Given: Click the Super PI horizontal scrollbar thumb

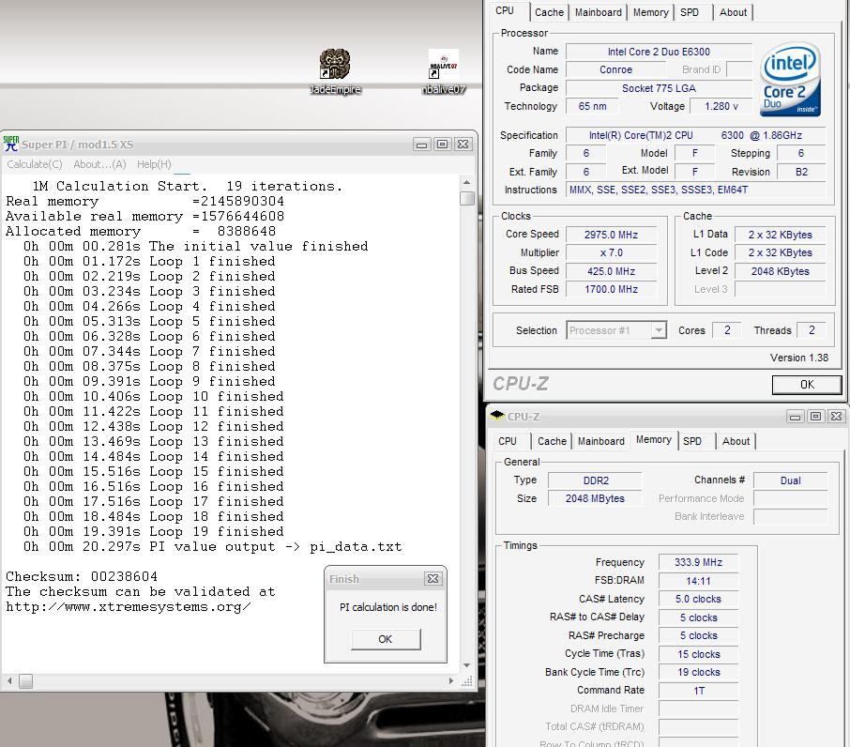Looking at the screenshot, I should (25, 681).
